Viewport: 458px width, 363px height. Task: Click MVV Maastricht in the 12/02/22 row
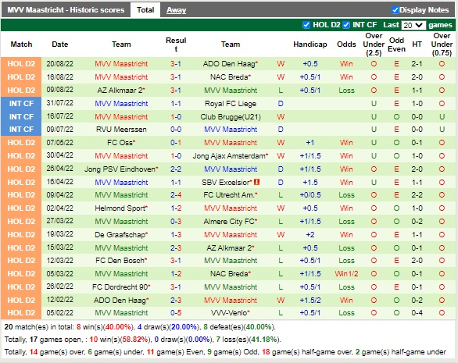click(x=231, y=301)
